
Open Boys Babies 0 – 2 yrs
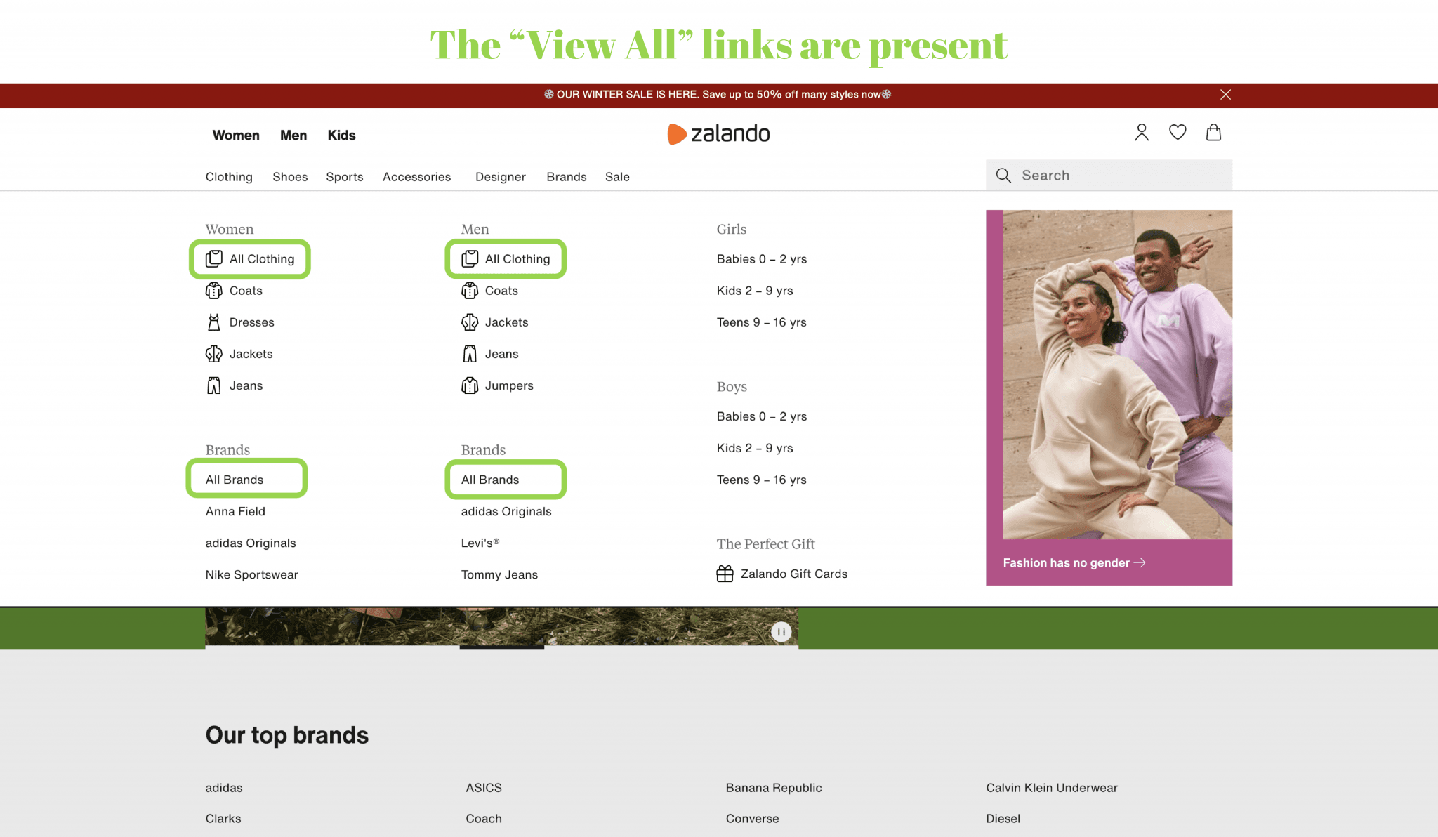[762, 416]
